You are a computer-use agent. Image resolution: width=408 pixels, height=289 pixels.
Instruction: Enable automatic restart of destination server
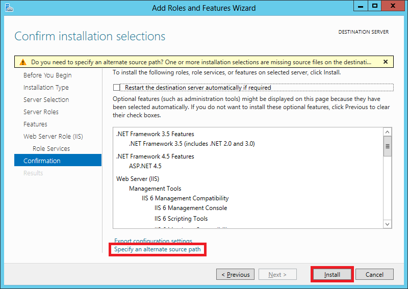(117, 87)
